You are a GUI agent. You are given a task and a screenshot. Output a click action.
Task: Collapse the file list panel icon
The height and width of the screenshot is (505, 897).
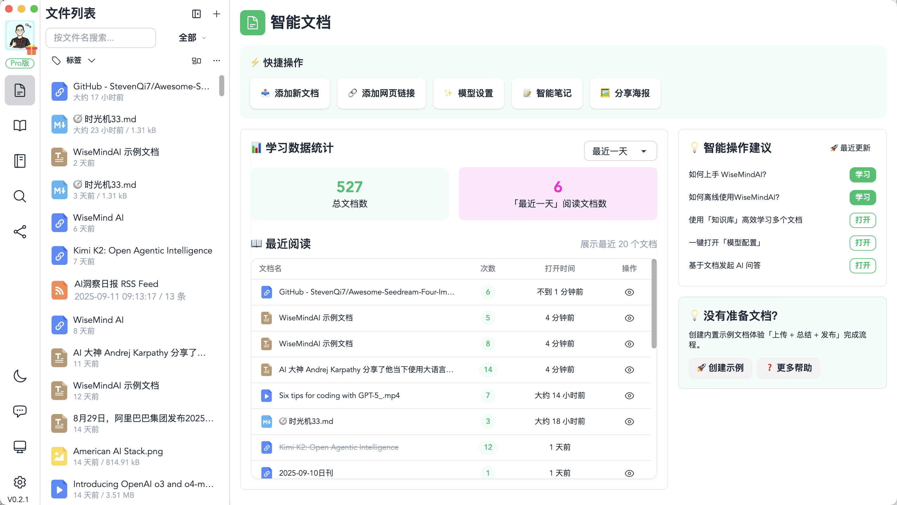click(x=196, y=14)
